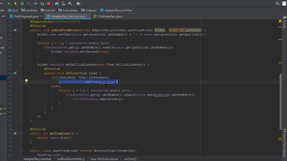Click the tutorial folder in navigation bar
This screenshot has width=287, height=161.
(x=48, y=10)
